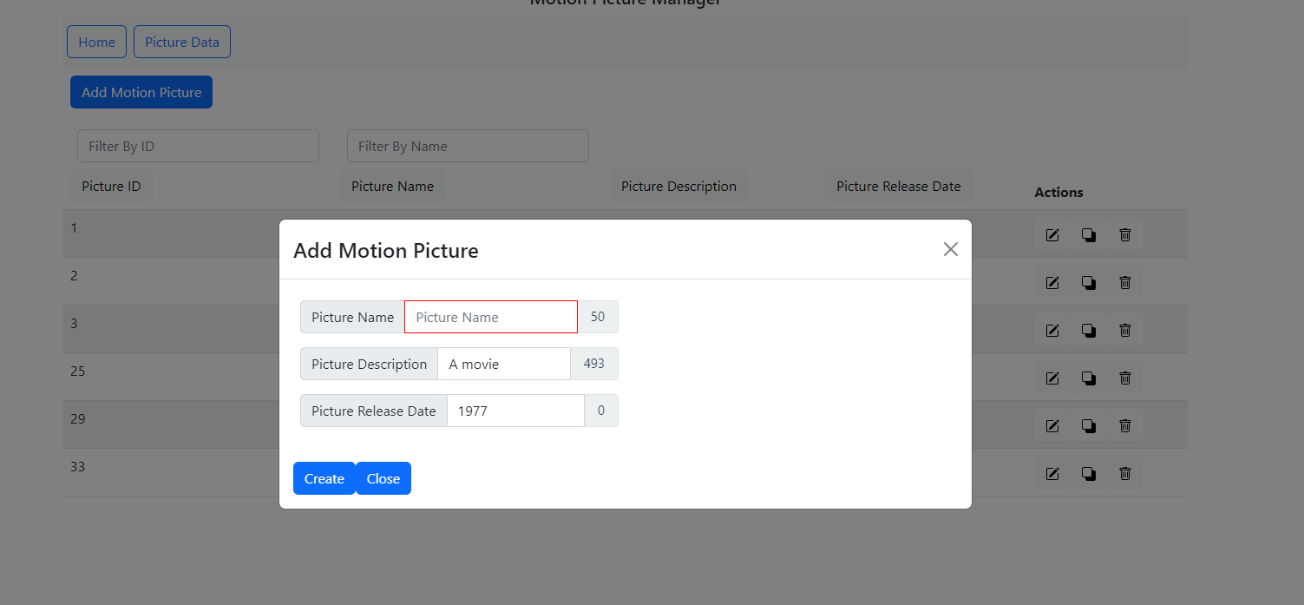Delete the motion picture with ID 3
Screen dimensions: 1304x605
[x=1124, y=330]
